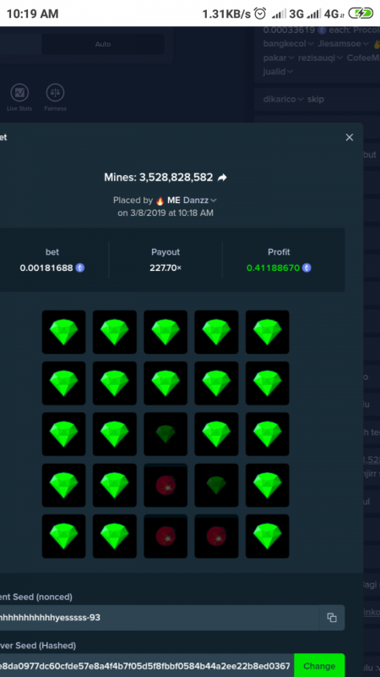
Task: Click the Ethereum icon beside bet amount
Action: pos(80,268)
